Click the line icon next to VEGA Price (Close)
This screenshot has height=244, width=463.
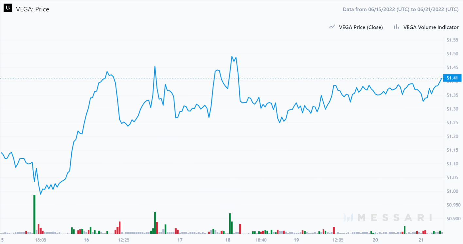[x=332, y=27]
